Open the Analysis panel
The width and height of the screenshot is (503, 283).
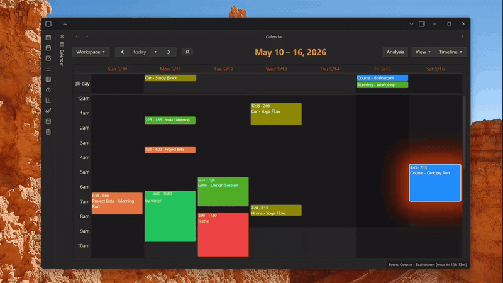[x=395, y=52]
